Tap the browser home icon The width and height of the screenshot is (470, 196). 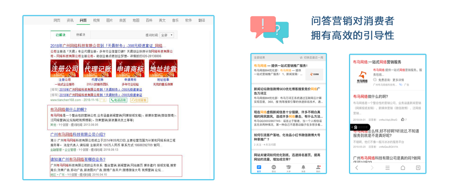coord(403,168)
